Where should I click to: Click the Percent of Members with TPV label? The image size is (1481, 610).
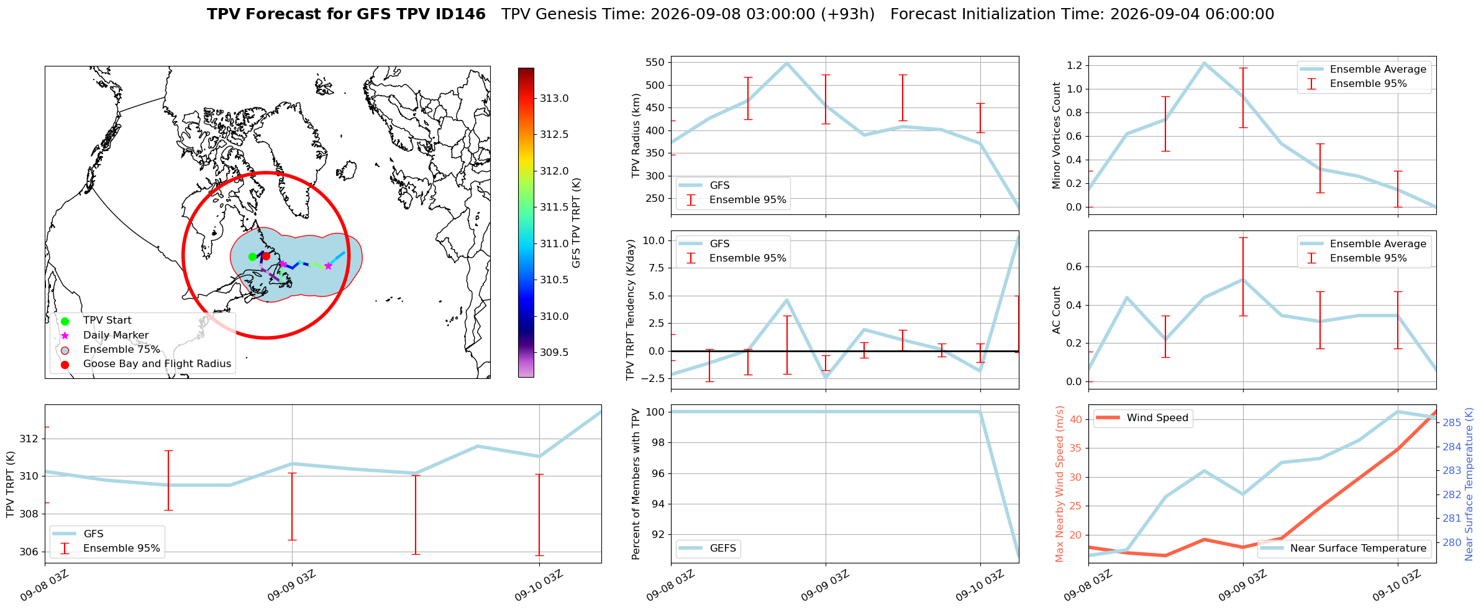coord(636,484)
